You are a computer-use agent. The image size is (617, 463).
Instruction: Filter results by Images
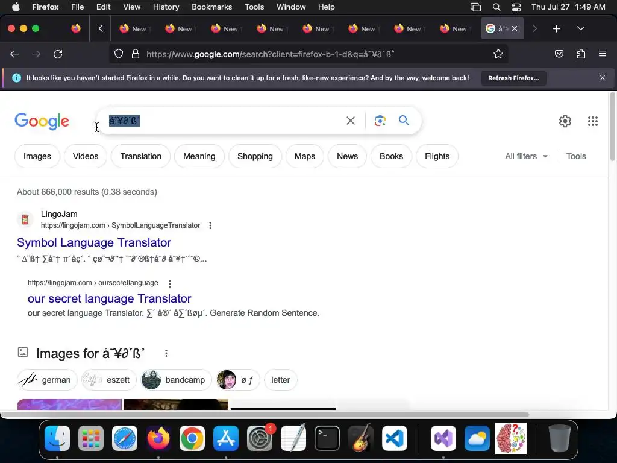coord(37,156)
